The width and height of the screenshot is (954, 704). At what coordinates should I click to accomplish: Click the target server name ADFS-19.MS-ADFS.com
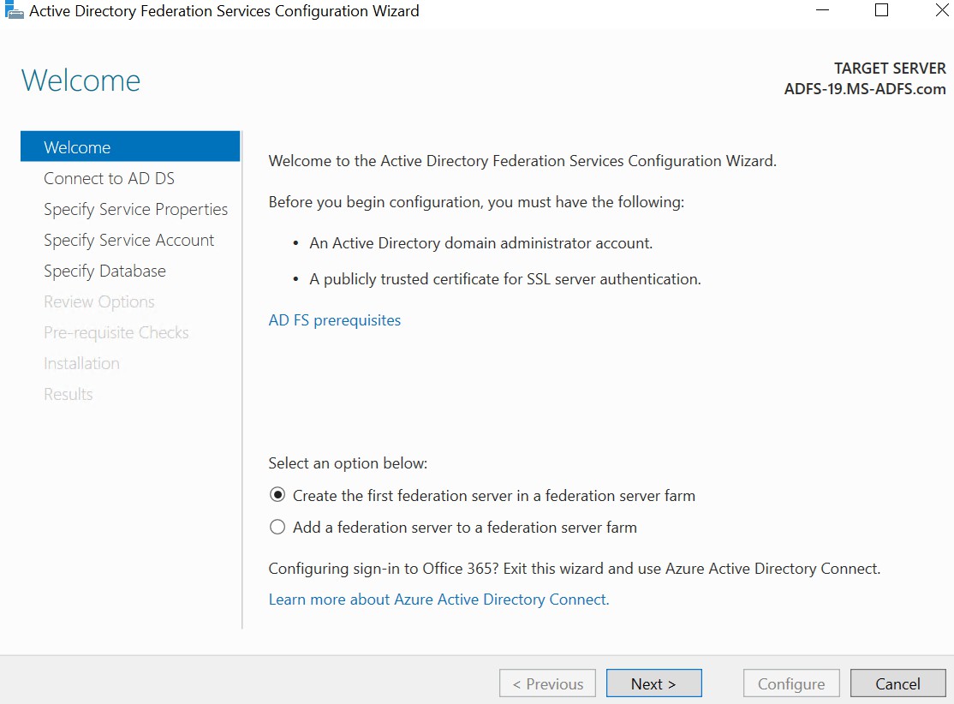[865, 89]
